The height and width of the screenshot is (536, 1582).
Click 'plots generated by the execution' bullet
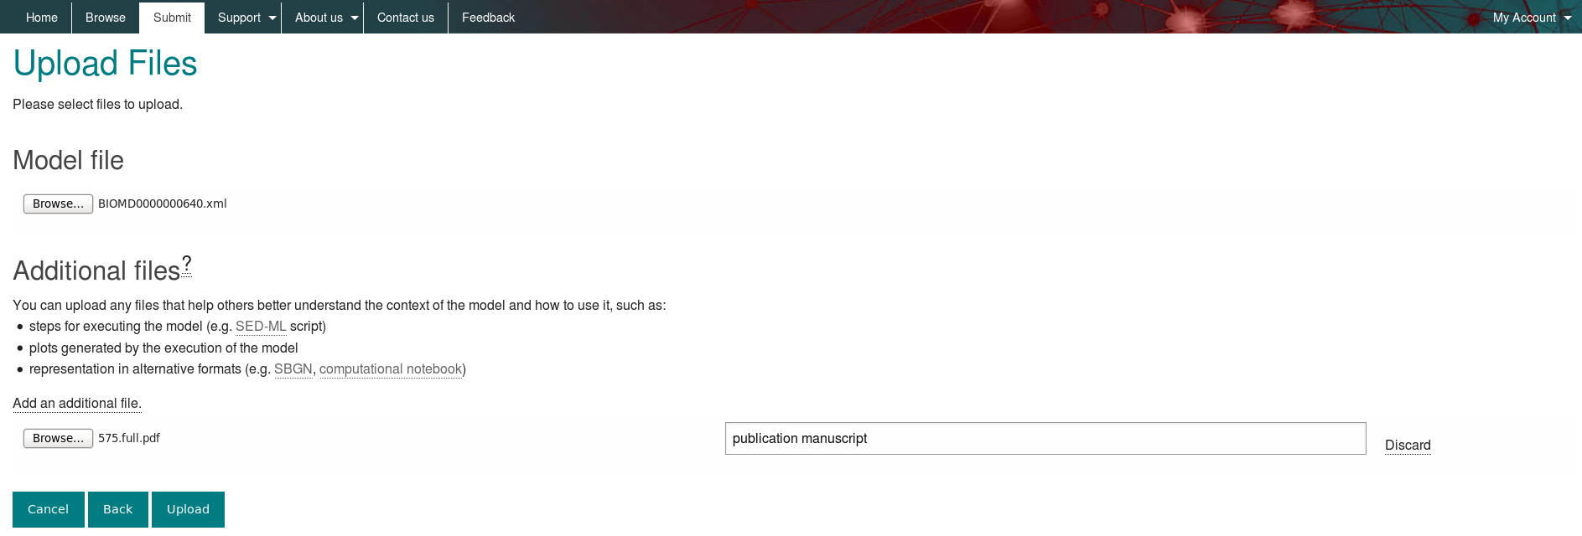163,348
